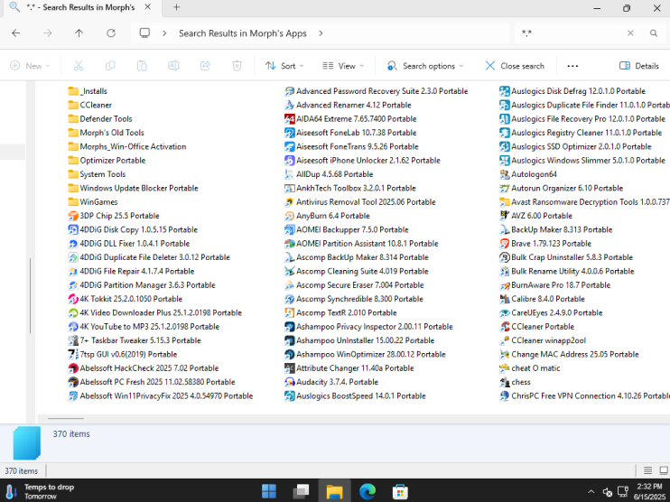Select the Calibre 8.4.0 Portable icon

[504, 299]
